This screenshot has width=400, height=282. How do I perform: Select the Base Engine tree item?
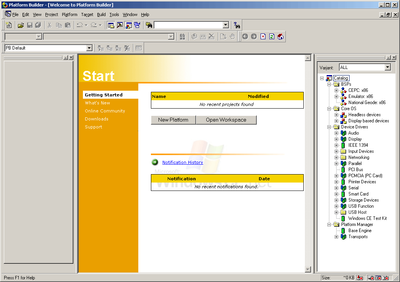(x=360, y=231)
